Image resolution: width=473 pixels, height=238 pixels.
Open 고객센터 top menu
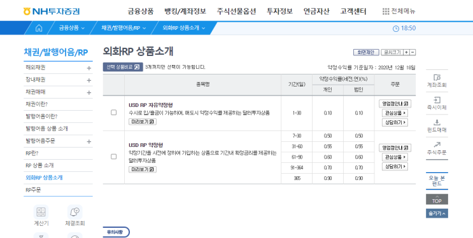pyautogui.click(x=353, y=11)
